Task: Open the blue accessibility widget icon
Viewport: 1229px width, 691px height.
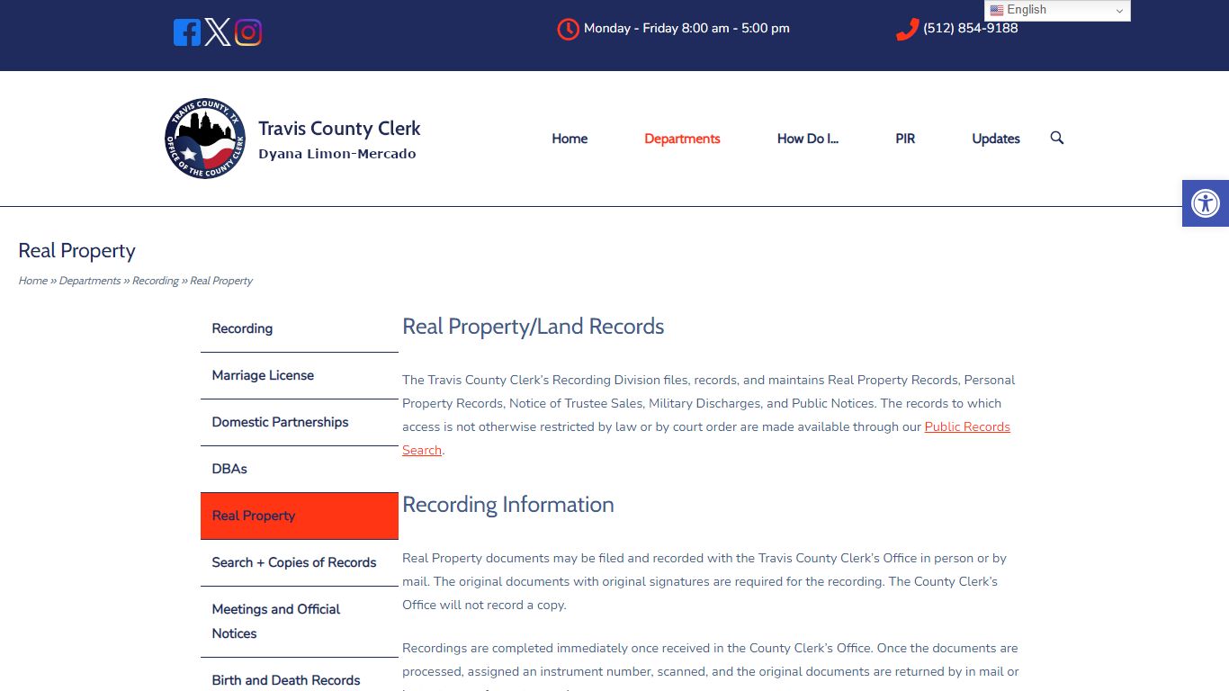Action: pos(1206,203)
